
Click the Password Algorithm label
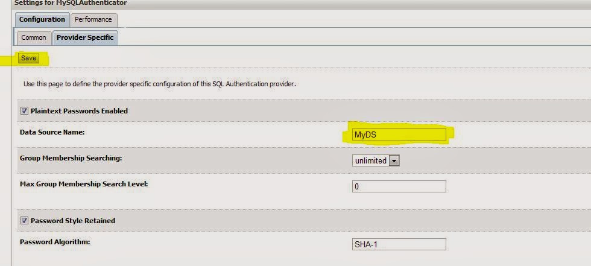tap(55, 242)
